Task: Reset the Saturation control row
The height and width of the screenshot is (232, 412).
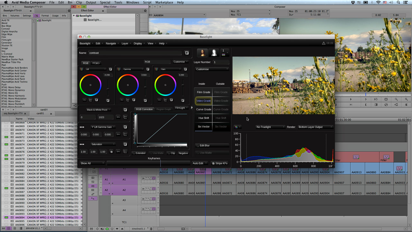Action: click(125, 144)
